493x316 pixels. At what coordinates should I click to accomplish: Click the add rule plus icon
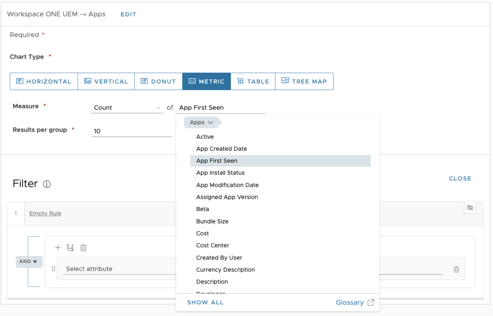point(58,248)
